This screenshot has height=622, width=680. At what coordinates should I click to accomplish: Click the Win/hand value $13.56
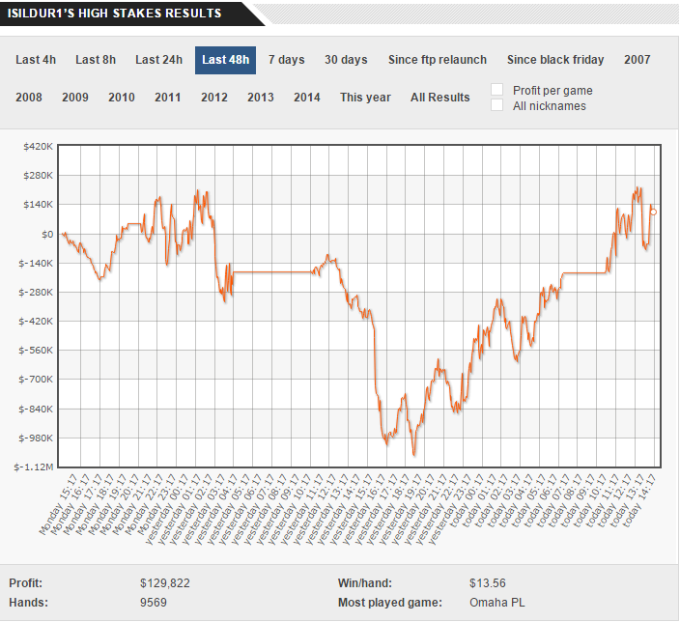[488, 583]
